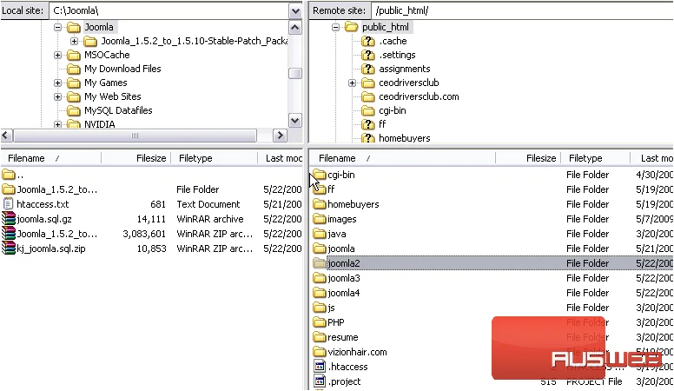Collapse the public_html remote tree node
The width and height of the screenshot is (674, 391).
[x=336, y=28]
